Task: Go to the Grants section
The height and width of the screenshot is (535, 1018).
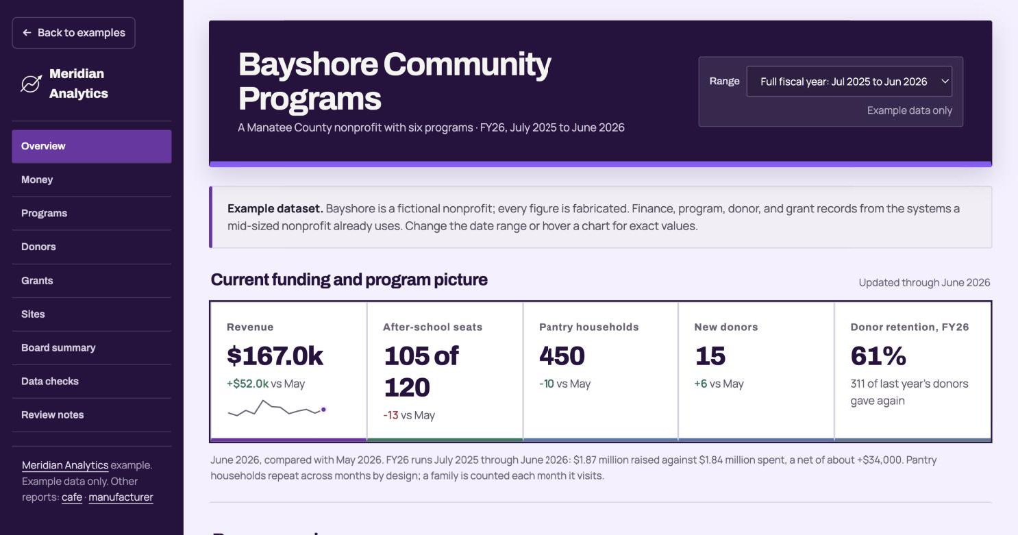Action: (x=92, y=280)
